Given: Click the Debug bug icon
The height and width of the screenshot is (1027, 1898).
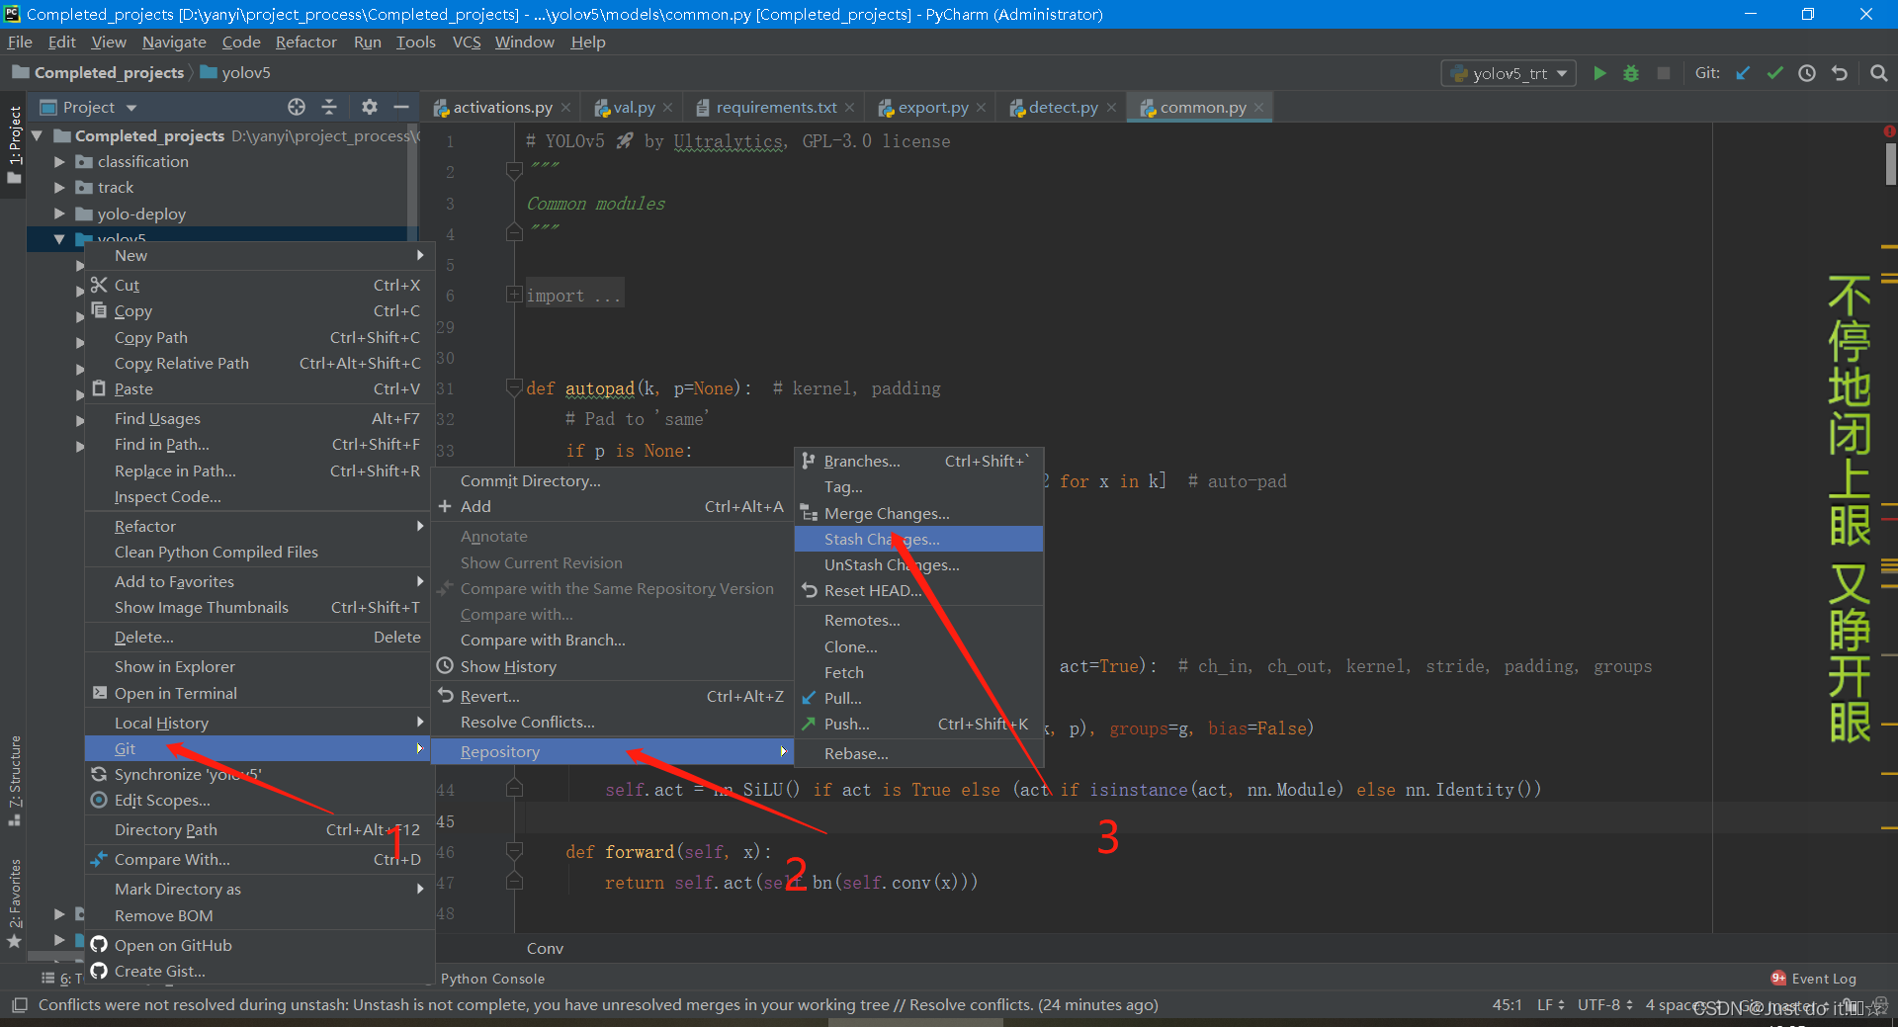Looking at the screenshot, I should [x=1631, y=73].
